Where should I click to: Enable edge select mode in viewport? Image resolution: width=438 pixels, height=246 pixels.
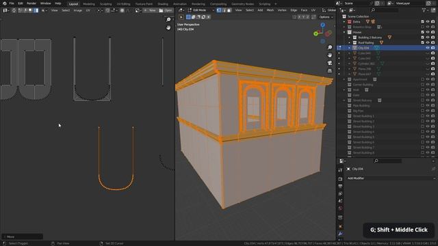coord(224,10)
